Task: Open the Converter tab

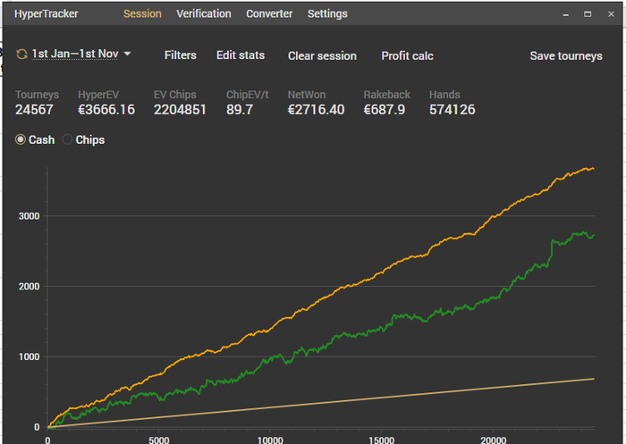Action: tap(269, 13)
